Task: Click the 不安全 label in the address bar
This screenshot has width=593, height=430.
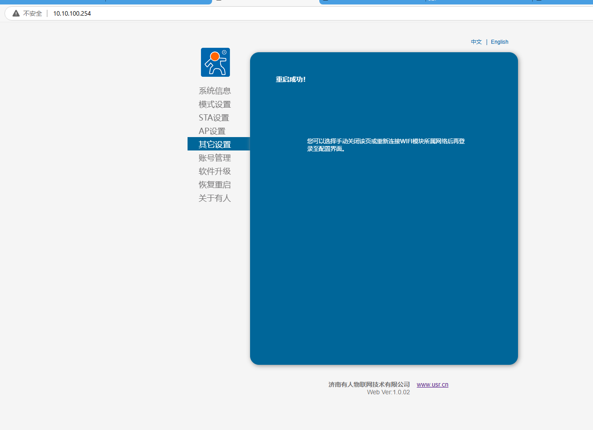Action: tap(33, 13)
